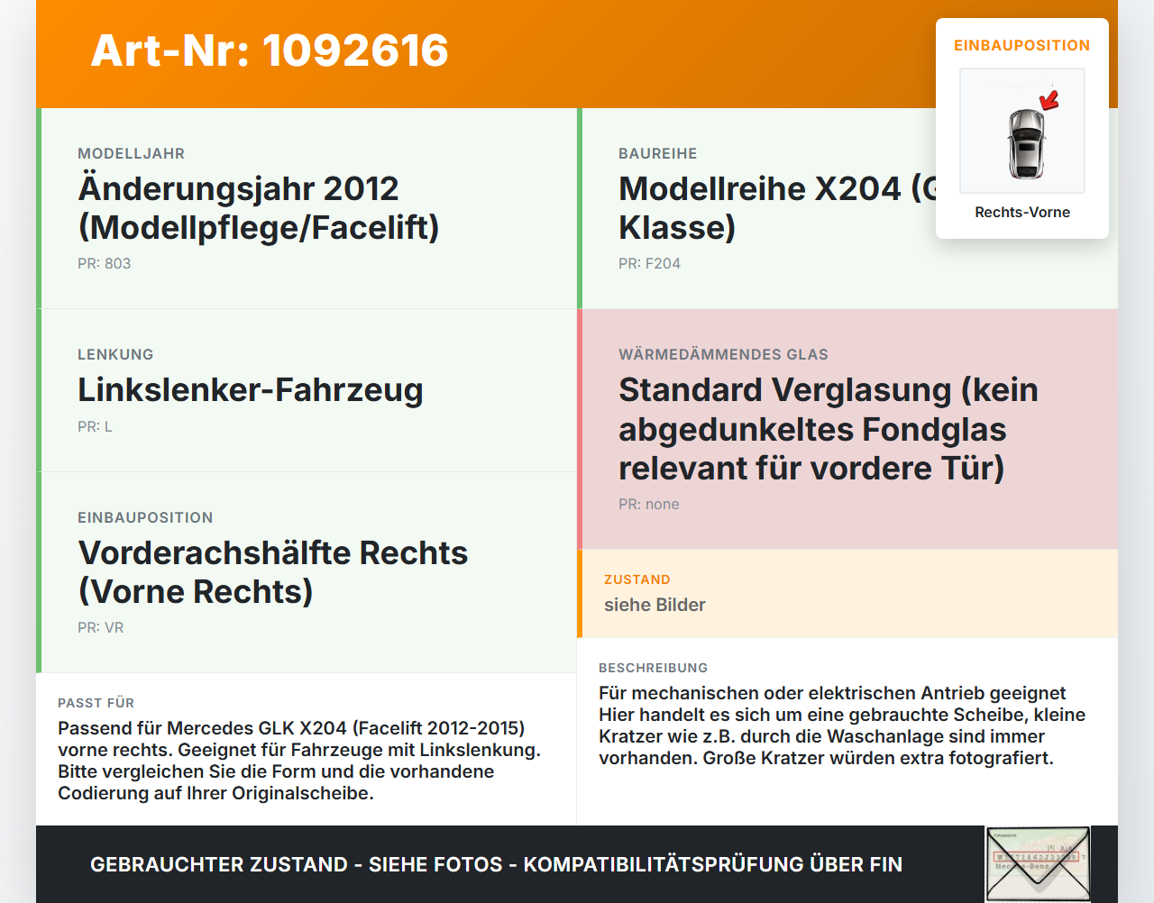The height and width of the screenshot is (903, 1154).
Task: Click the PR: VR code
Action: (x=101, y=627)
